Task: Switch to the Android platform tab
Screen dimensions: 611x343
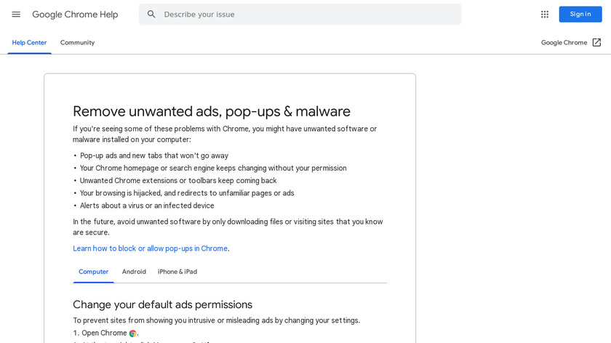Action: (134, 272)
